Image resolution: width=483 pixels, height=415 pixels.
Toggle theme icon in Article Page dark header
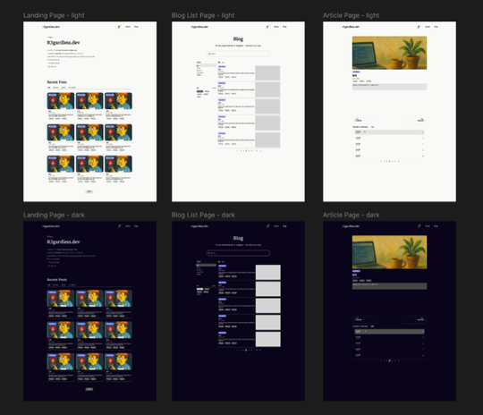coord(419,226)
